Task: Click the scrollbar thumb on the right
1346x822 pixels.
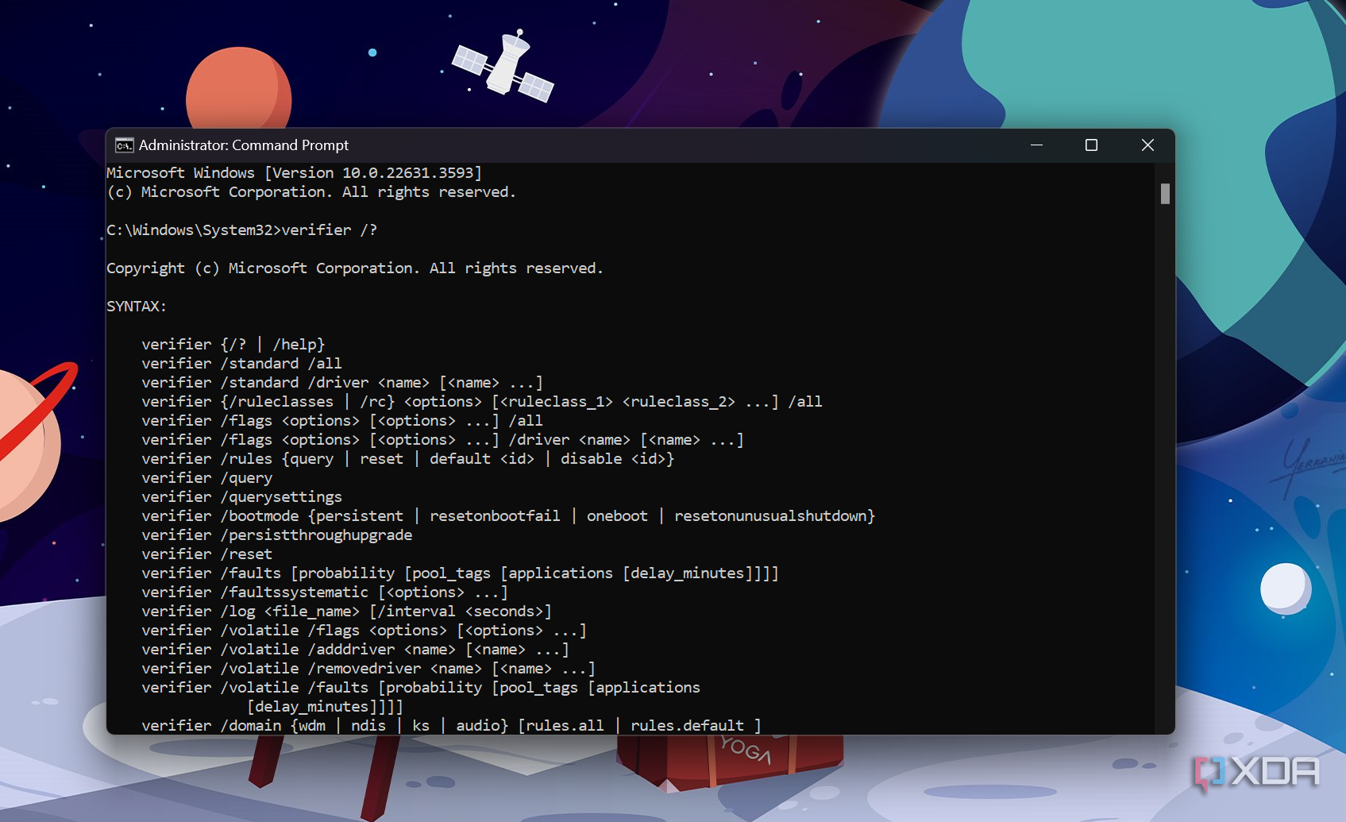Action: click(x=1165, y=192)
